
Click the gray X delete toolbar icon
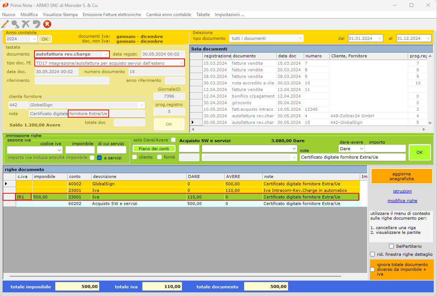tap(26, 24)
